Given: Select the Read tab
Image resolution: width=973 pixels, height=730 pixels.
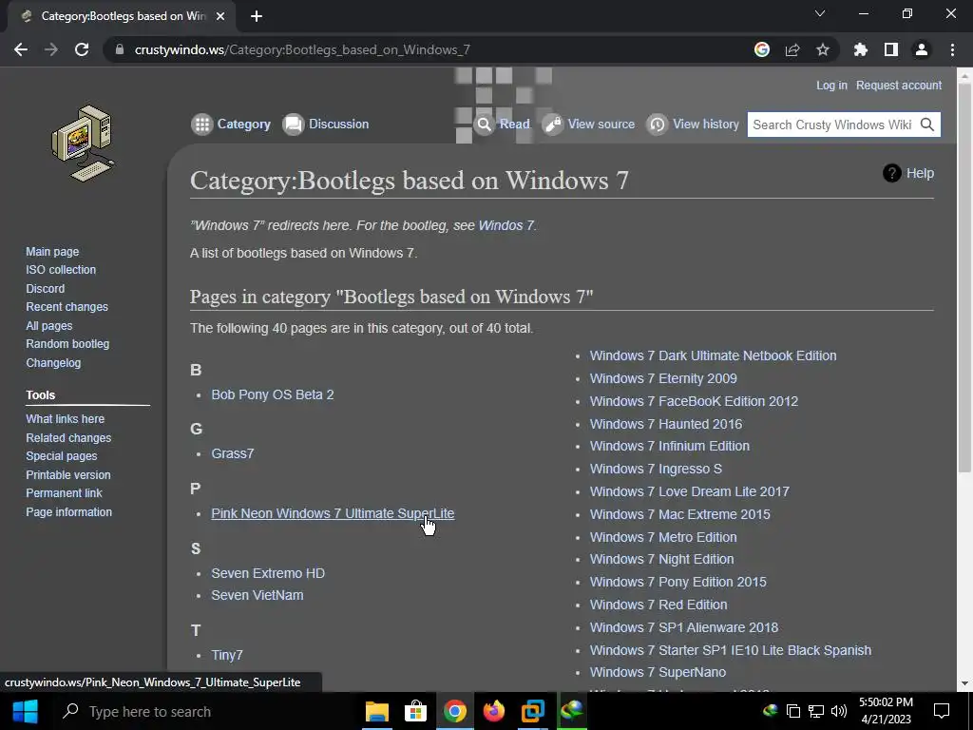Looking at the screenshot, I should coord(514,125).
